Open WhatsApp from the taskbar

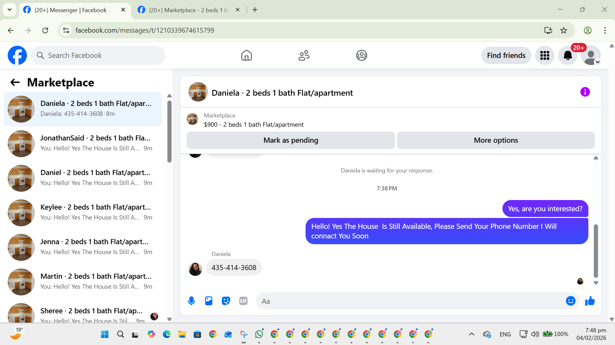[259, 334]
